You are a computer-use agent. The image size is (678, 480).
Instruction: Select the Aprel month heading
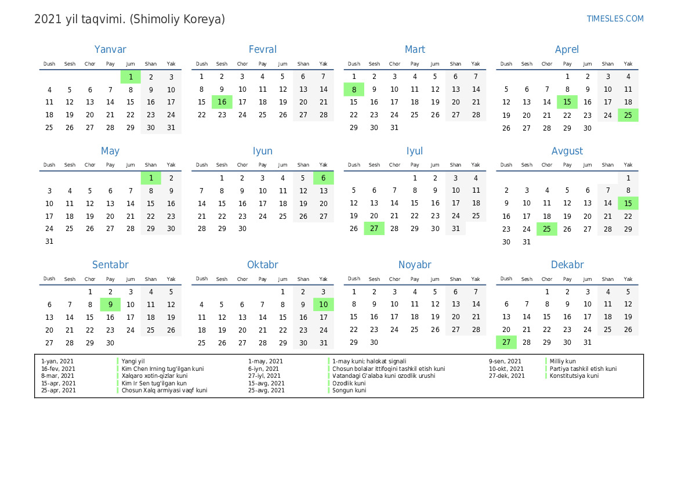tap(567, 49)
